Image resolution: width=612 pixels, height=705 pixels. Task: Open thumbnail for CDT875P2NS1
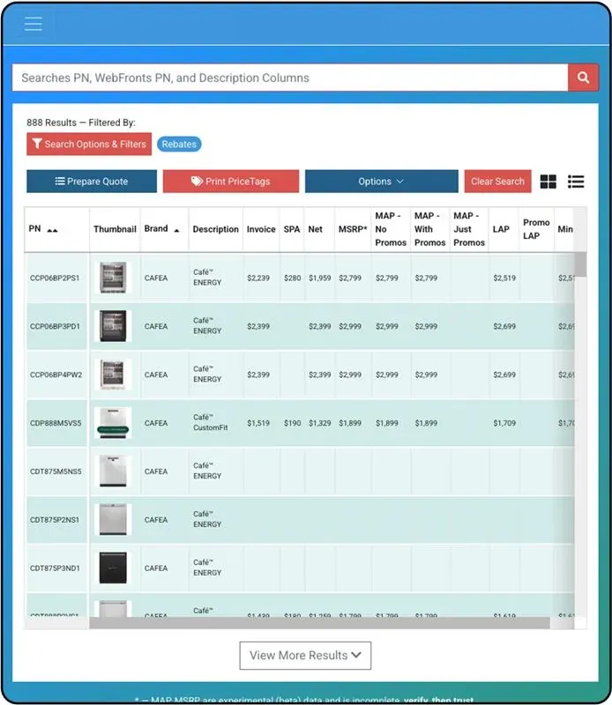click(113, 520)
